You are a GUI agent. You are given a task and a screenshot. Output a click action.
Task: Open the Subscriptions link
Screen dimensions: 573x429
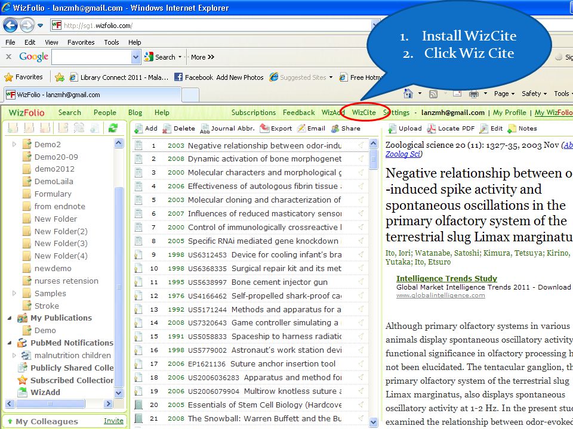point(254,113)
